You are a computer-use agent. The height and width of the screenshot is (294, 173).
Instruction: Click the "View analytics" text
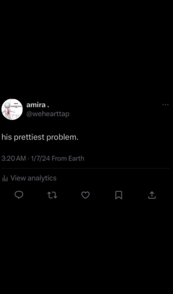point(33,178)
